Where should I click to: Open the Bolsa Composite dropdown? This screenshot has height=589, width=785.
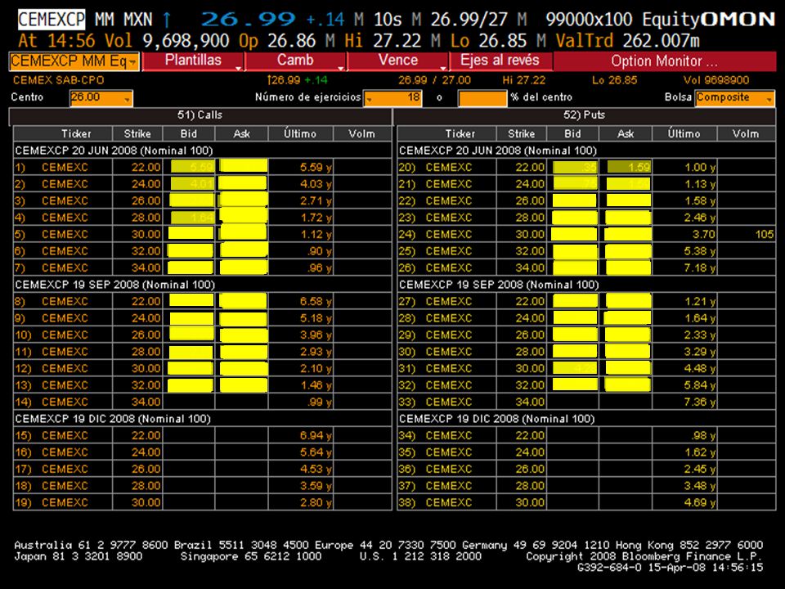(735, 97)
